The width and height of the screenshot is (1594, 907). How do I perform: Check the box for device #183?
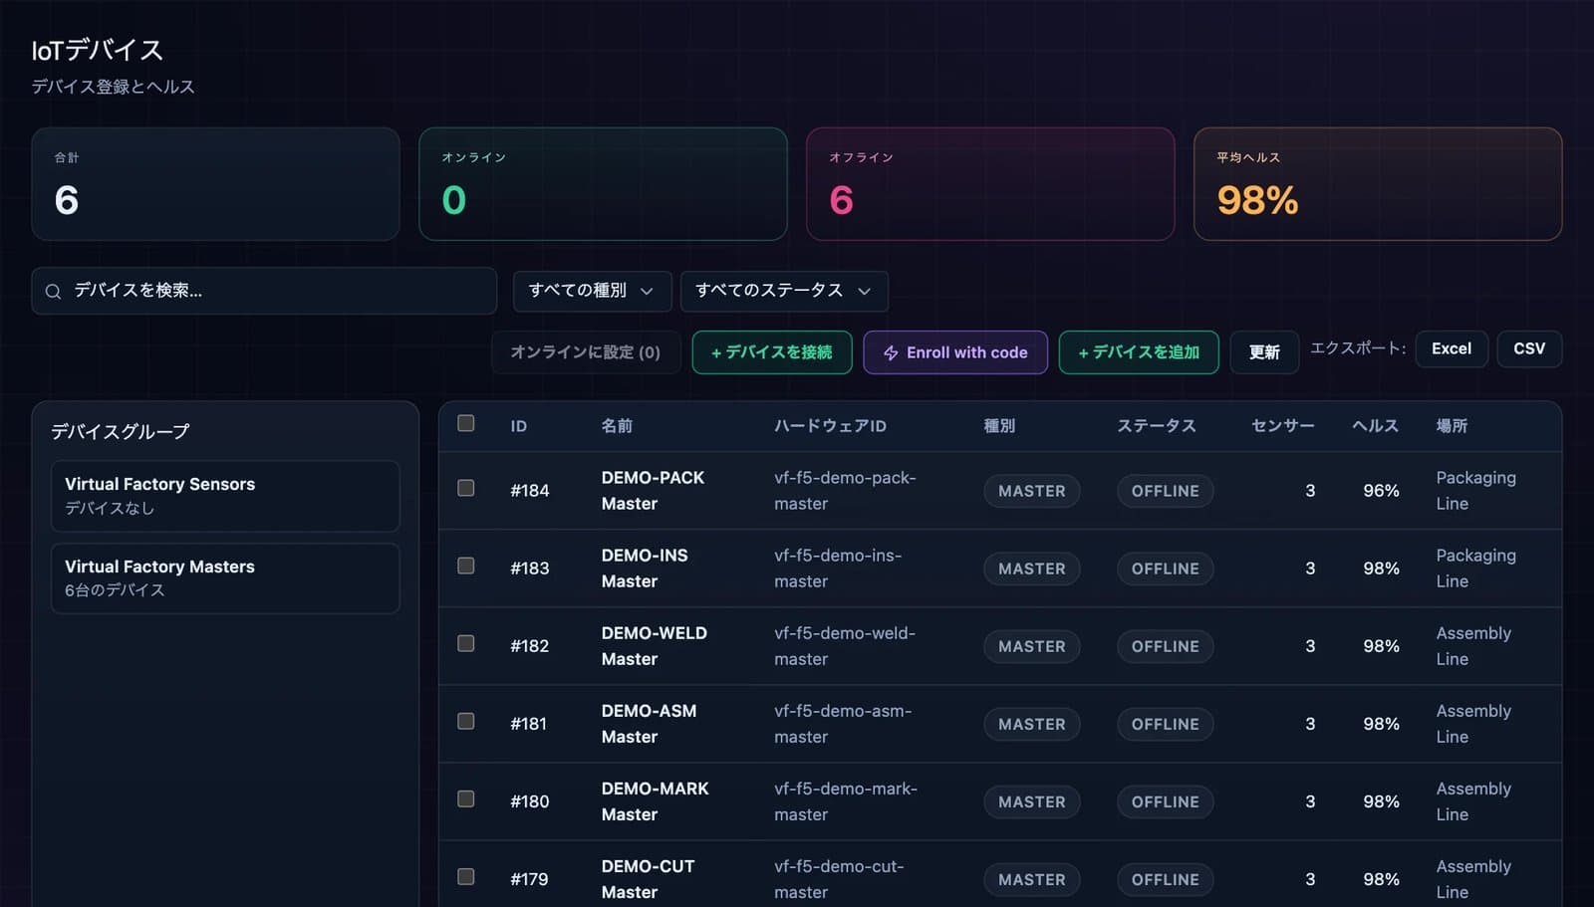465,566
